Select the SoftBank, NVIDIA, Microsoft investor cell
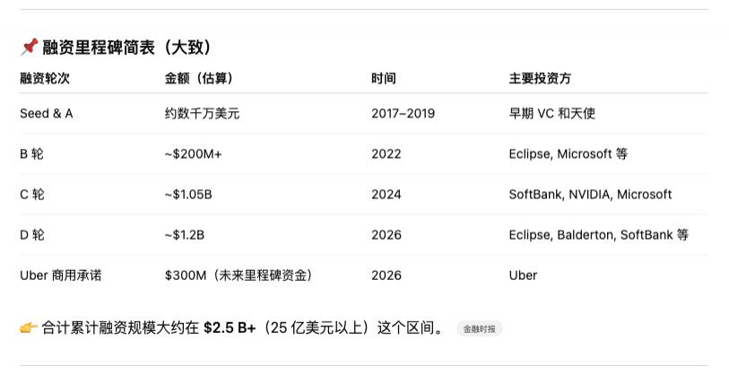Viewport: 729px width, 375px height. pyautogui.click(x=590, y=195)
